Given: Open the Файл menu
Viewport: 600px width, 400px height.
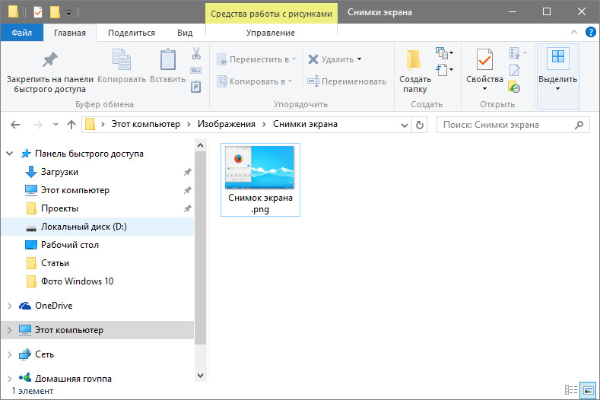Looking at the screenshot, I should [21, 33].
